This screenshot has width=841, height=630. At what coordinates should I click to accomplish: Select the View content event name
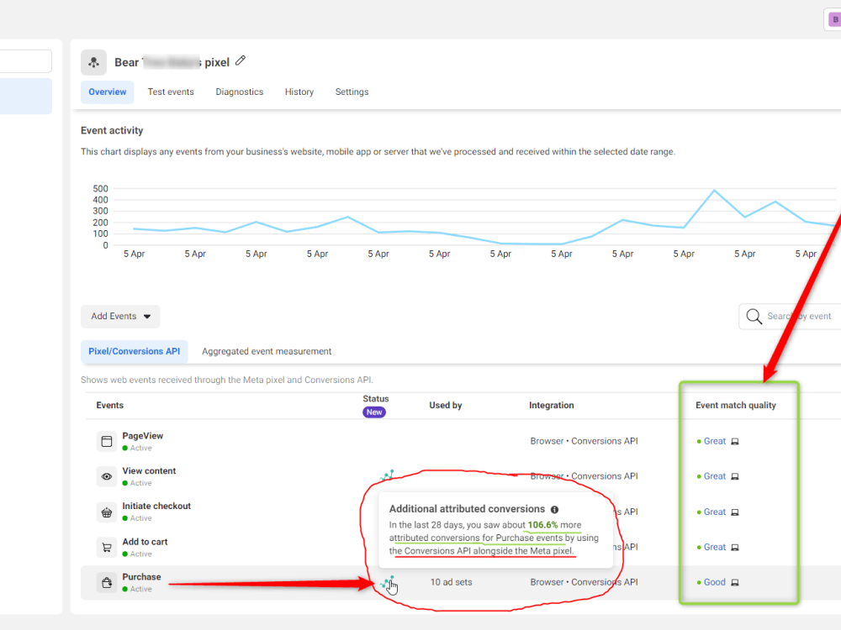pyautogui.click(x=149, y=471)
